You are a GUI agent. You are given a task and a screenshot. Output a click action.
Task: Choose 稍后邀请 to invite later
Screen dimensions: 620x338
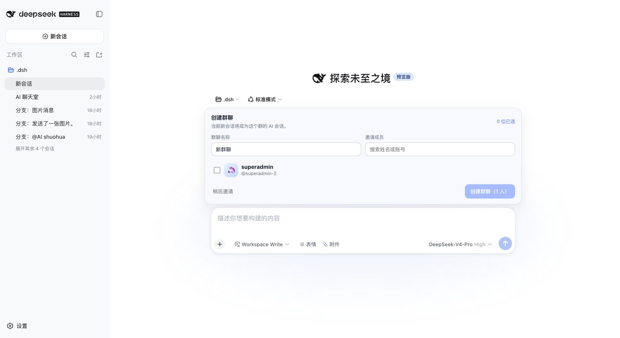pyautogui.click(x=223, y=191)
